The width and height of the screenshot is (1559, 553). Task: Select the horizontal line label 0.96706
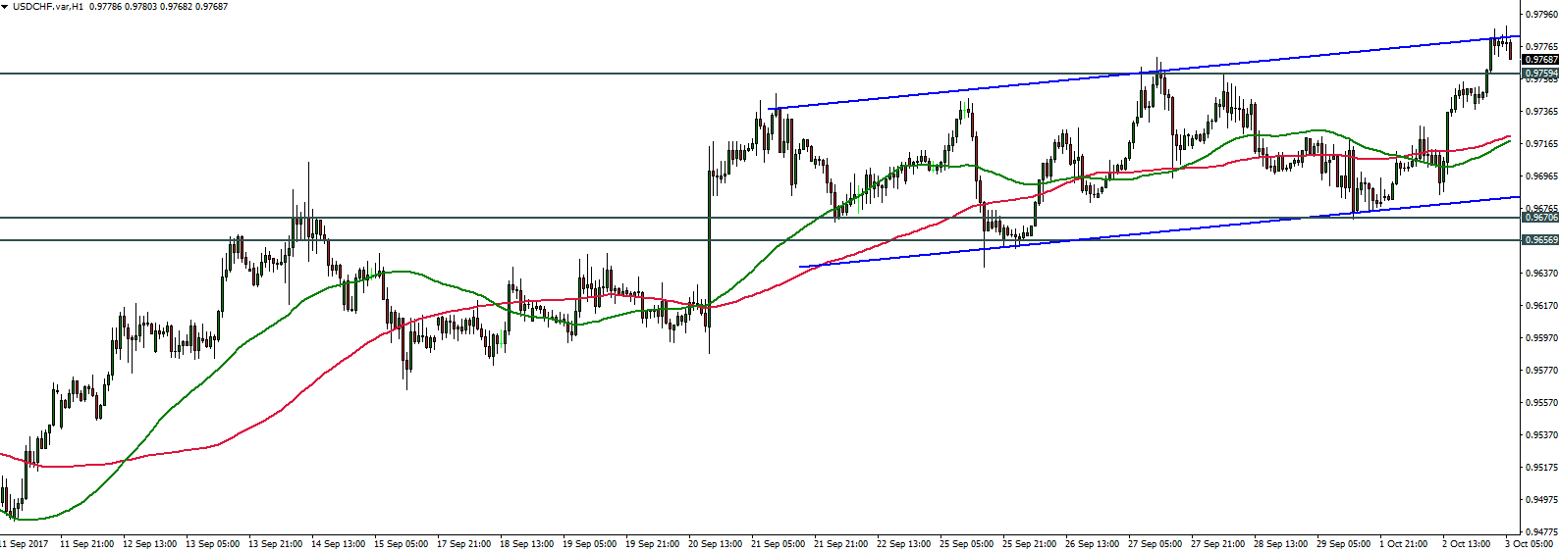(x=1540, y=218)
